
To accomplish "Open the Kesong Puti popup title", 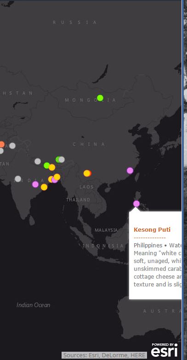I will pos(152,229).
